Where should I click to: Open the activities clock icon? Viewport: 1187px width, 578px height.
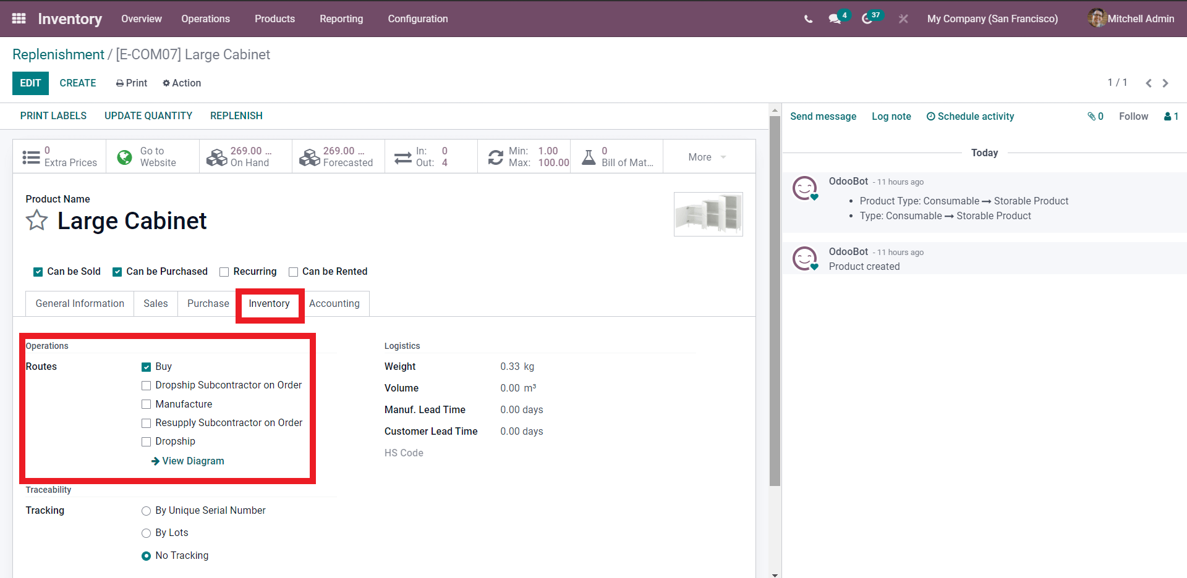click(x=867, y=19)
